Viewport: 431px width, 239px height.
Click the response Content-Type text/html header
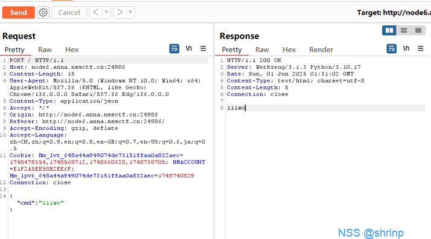pyautogui.click(x=296, y=81)
